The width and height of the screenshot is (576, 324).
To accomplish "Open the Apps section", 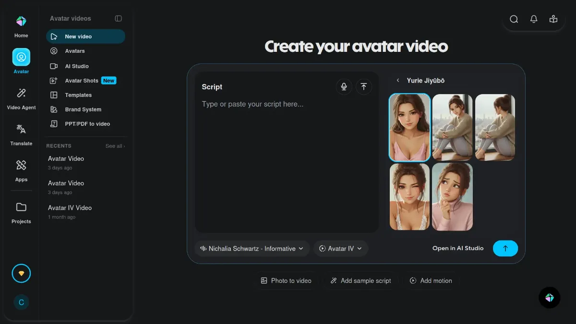I will click(x=21, y=170).
